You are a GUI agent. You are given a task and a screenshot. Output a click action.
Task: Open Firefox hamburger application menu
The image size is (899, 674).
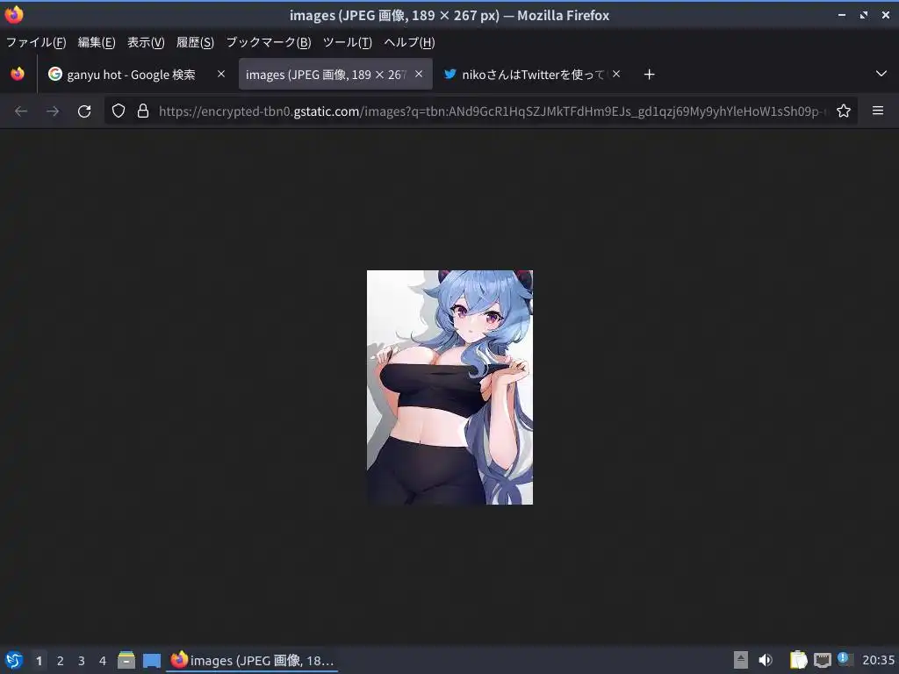(878, 111)
